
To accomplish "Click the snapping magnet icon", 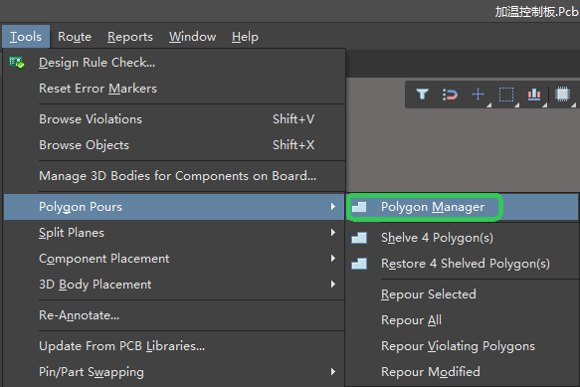I will click(x=450, y=95).
